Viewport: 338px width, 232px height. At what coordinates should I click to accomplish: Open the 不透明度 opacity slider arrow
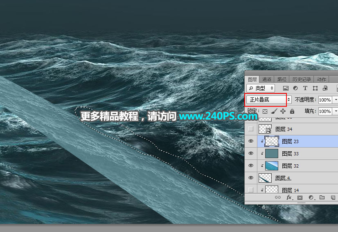(x=336, y=100)
